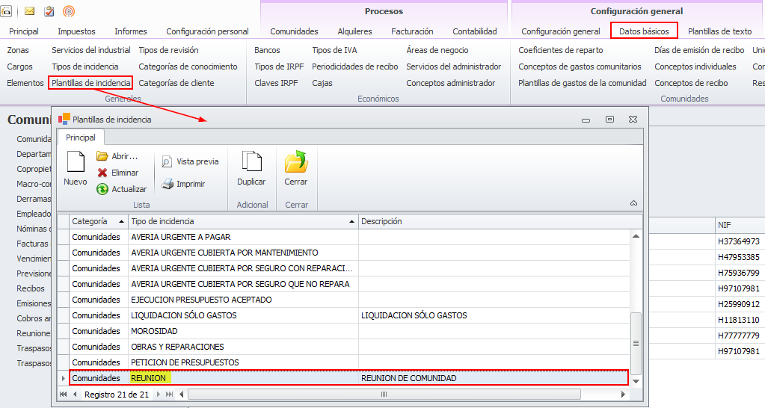Go to previous record arrow
Image resolution: width=765 pixels, height=408 pixels.
click(75, 395)
